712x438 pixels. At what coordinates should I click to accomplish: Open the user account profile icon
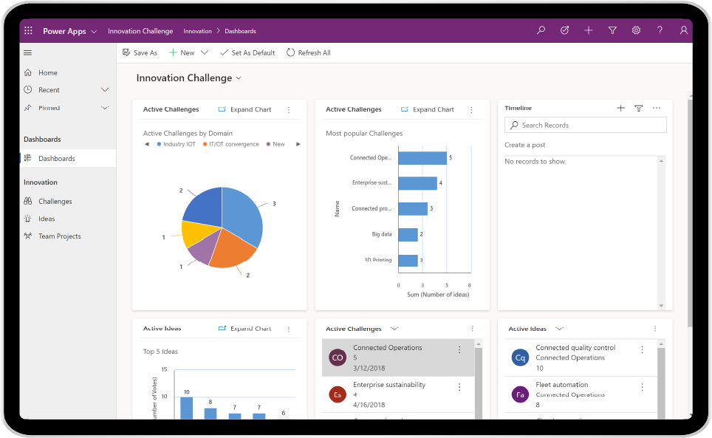[684, 31]
